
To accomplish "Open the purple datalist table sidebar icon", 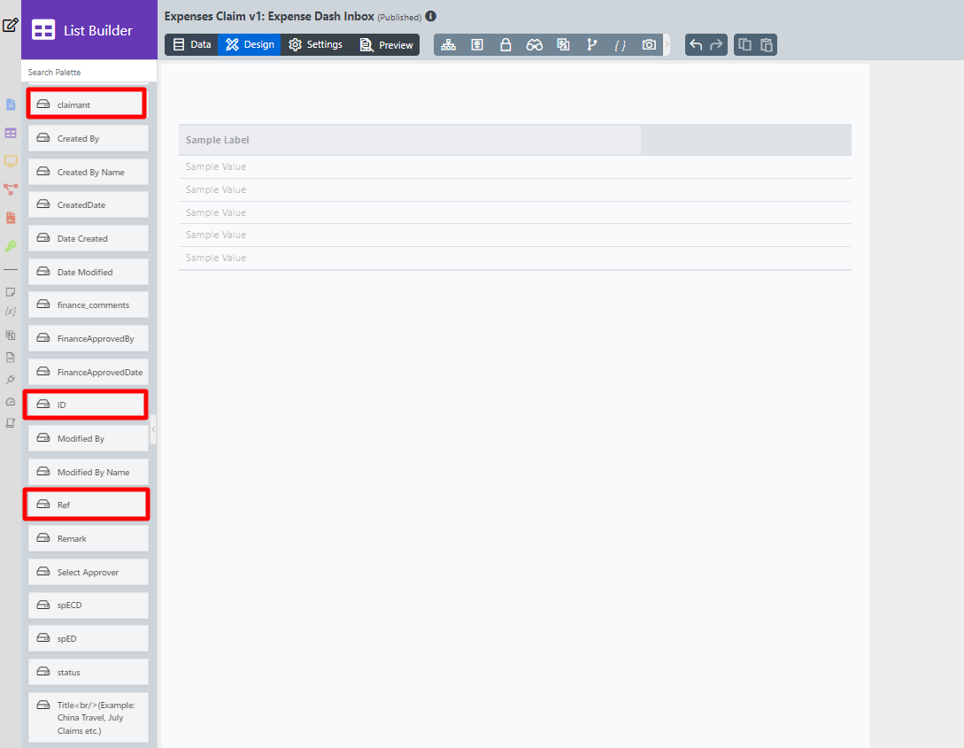I will (x=11, y=133).
